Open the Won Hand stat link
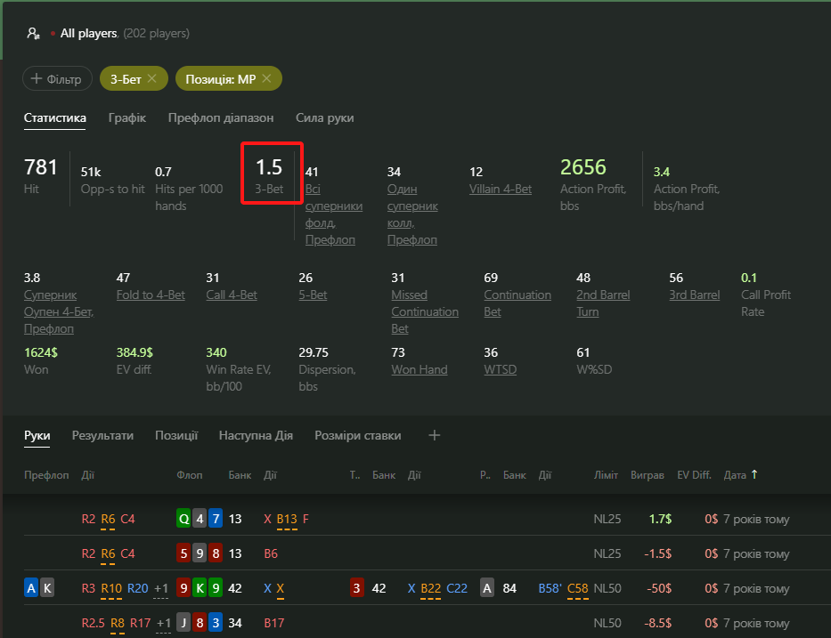Screen dimensions: 831x638 click(x=420, y=369)
